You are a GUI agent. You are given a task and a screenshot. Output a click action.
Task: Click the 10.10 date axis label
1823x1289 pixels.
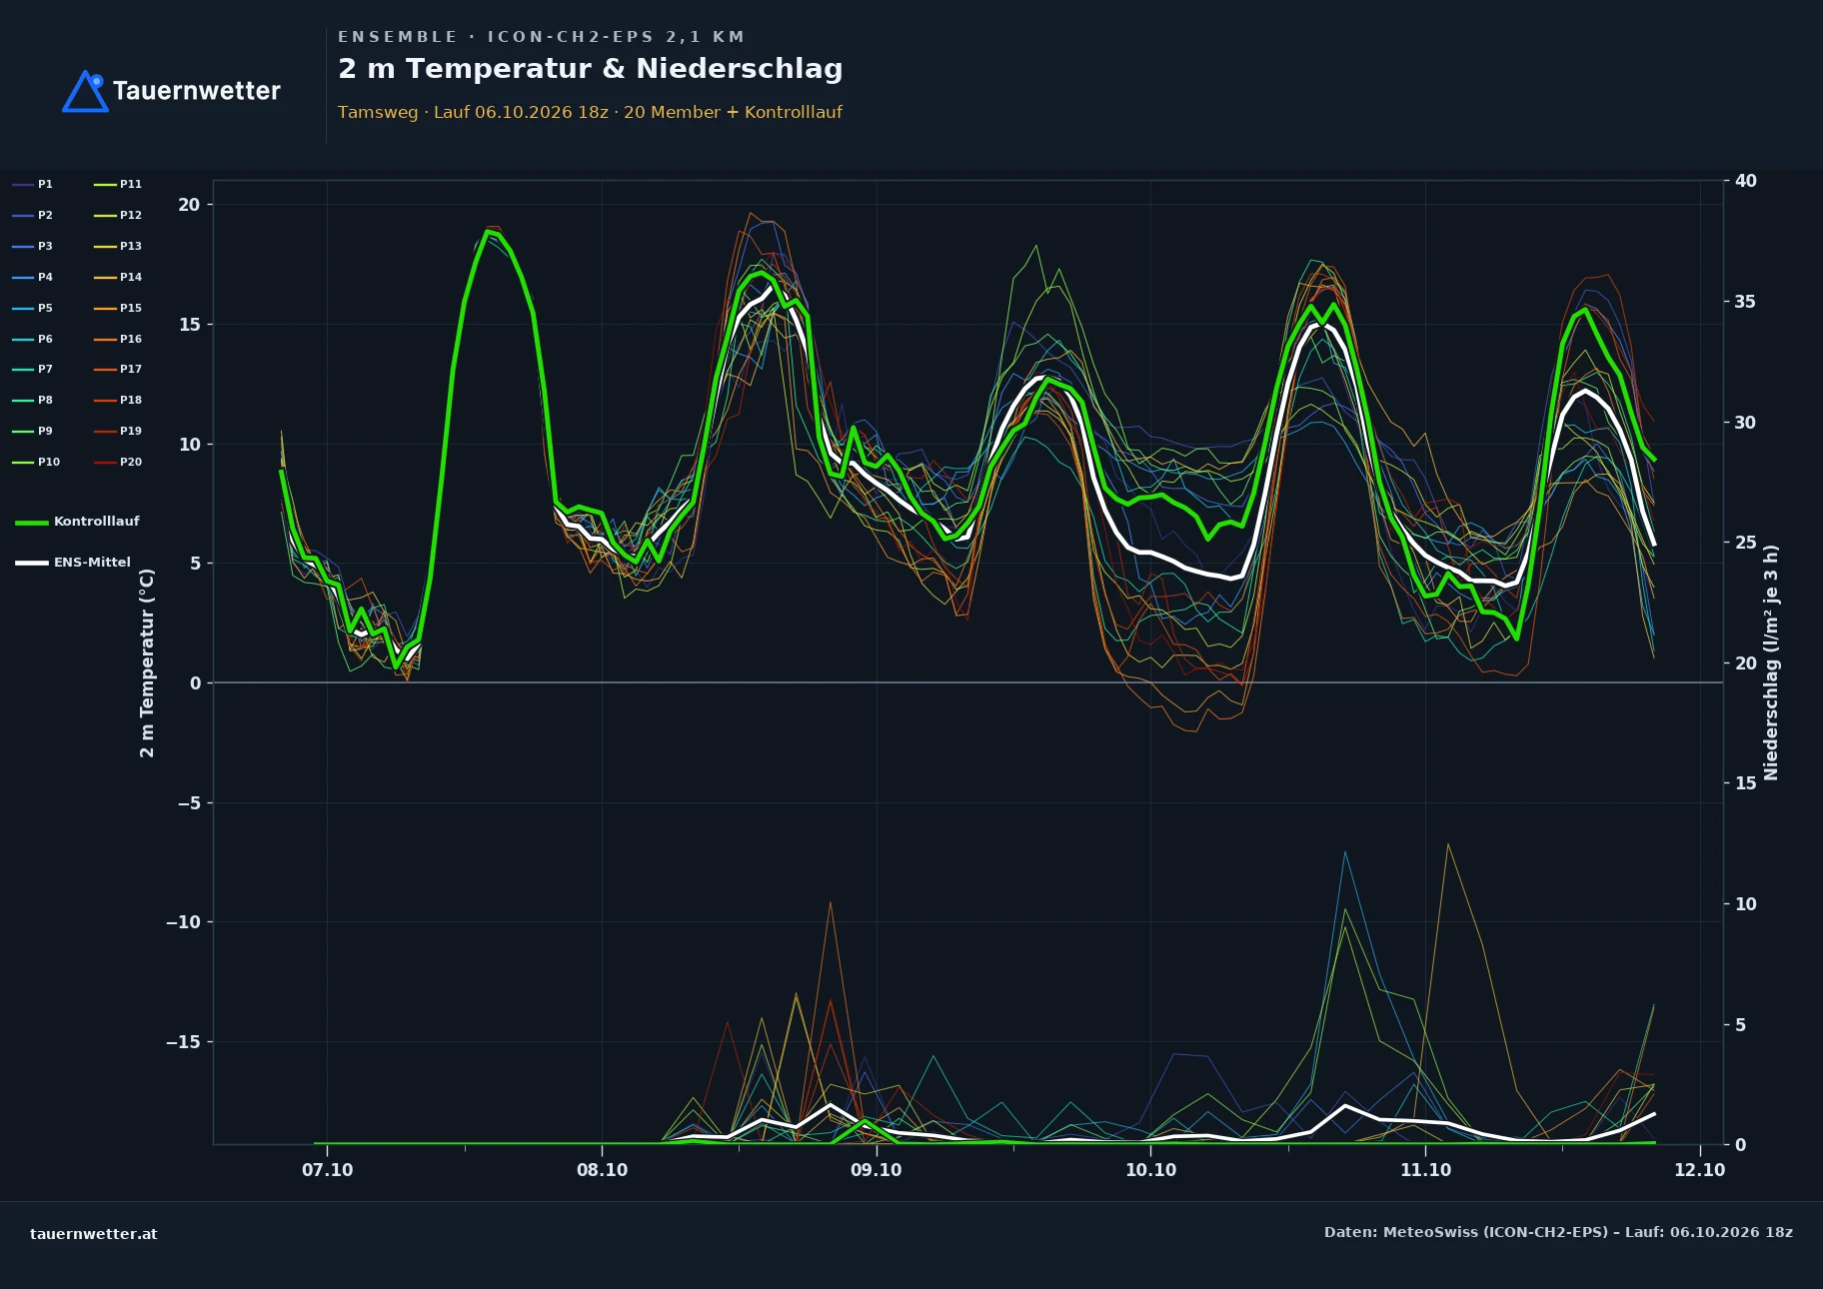click(1150, 1170)
